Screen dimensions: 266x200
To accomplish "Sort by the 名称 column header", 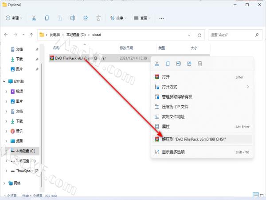I will 56,48.
